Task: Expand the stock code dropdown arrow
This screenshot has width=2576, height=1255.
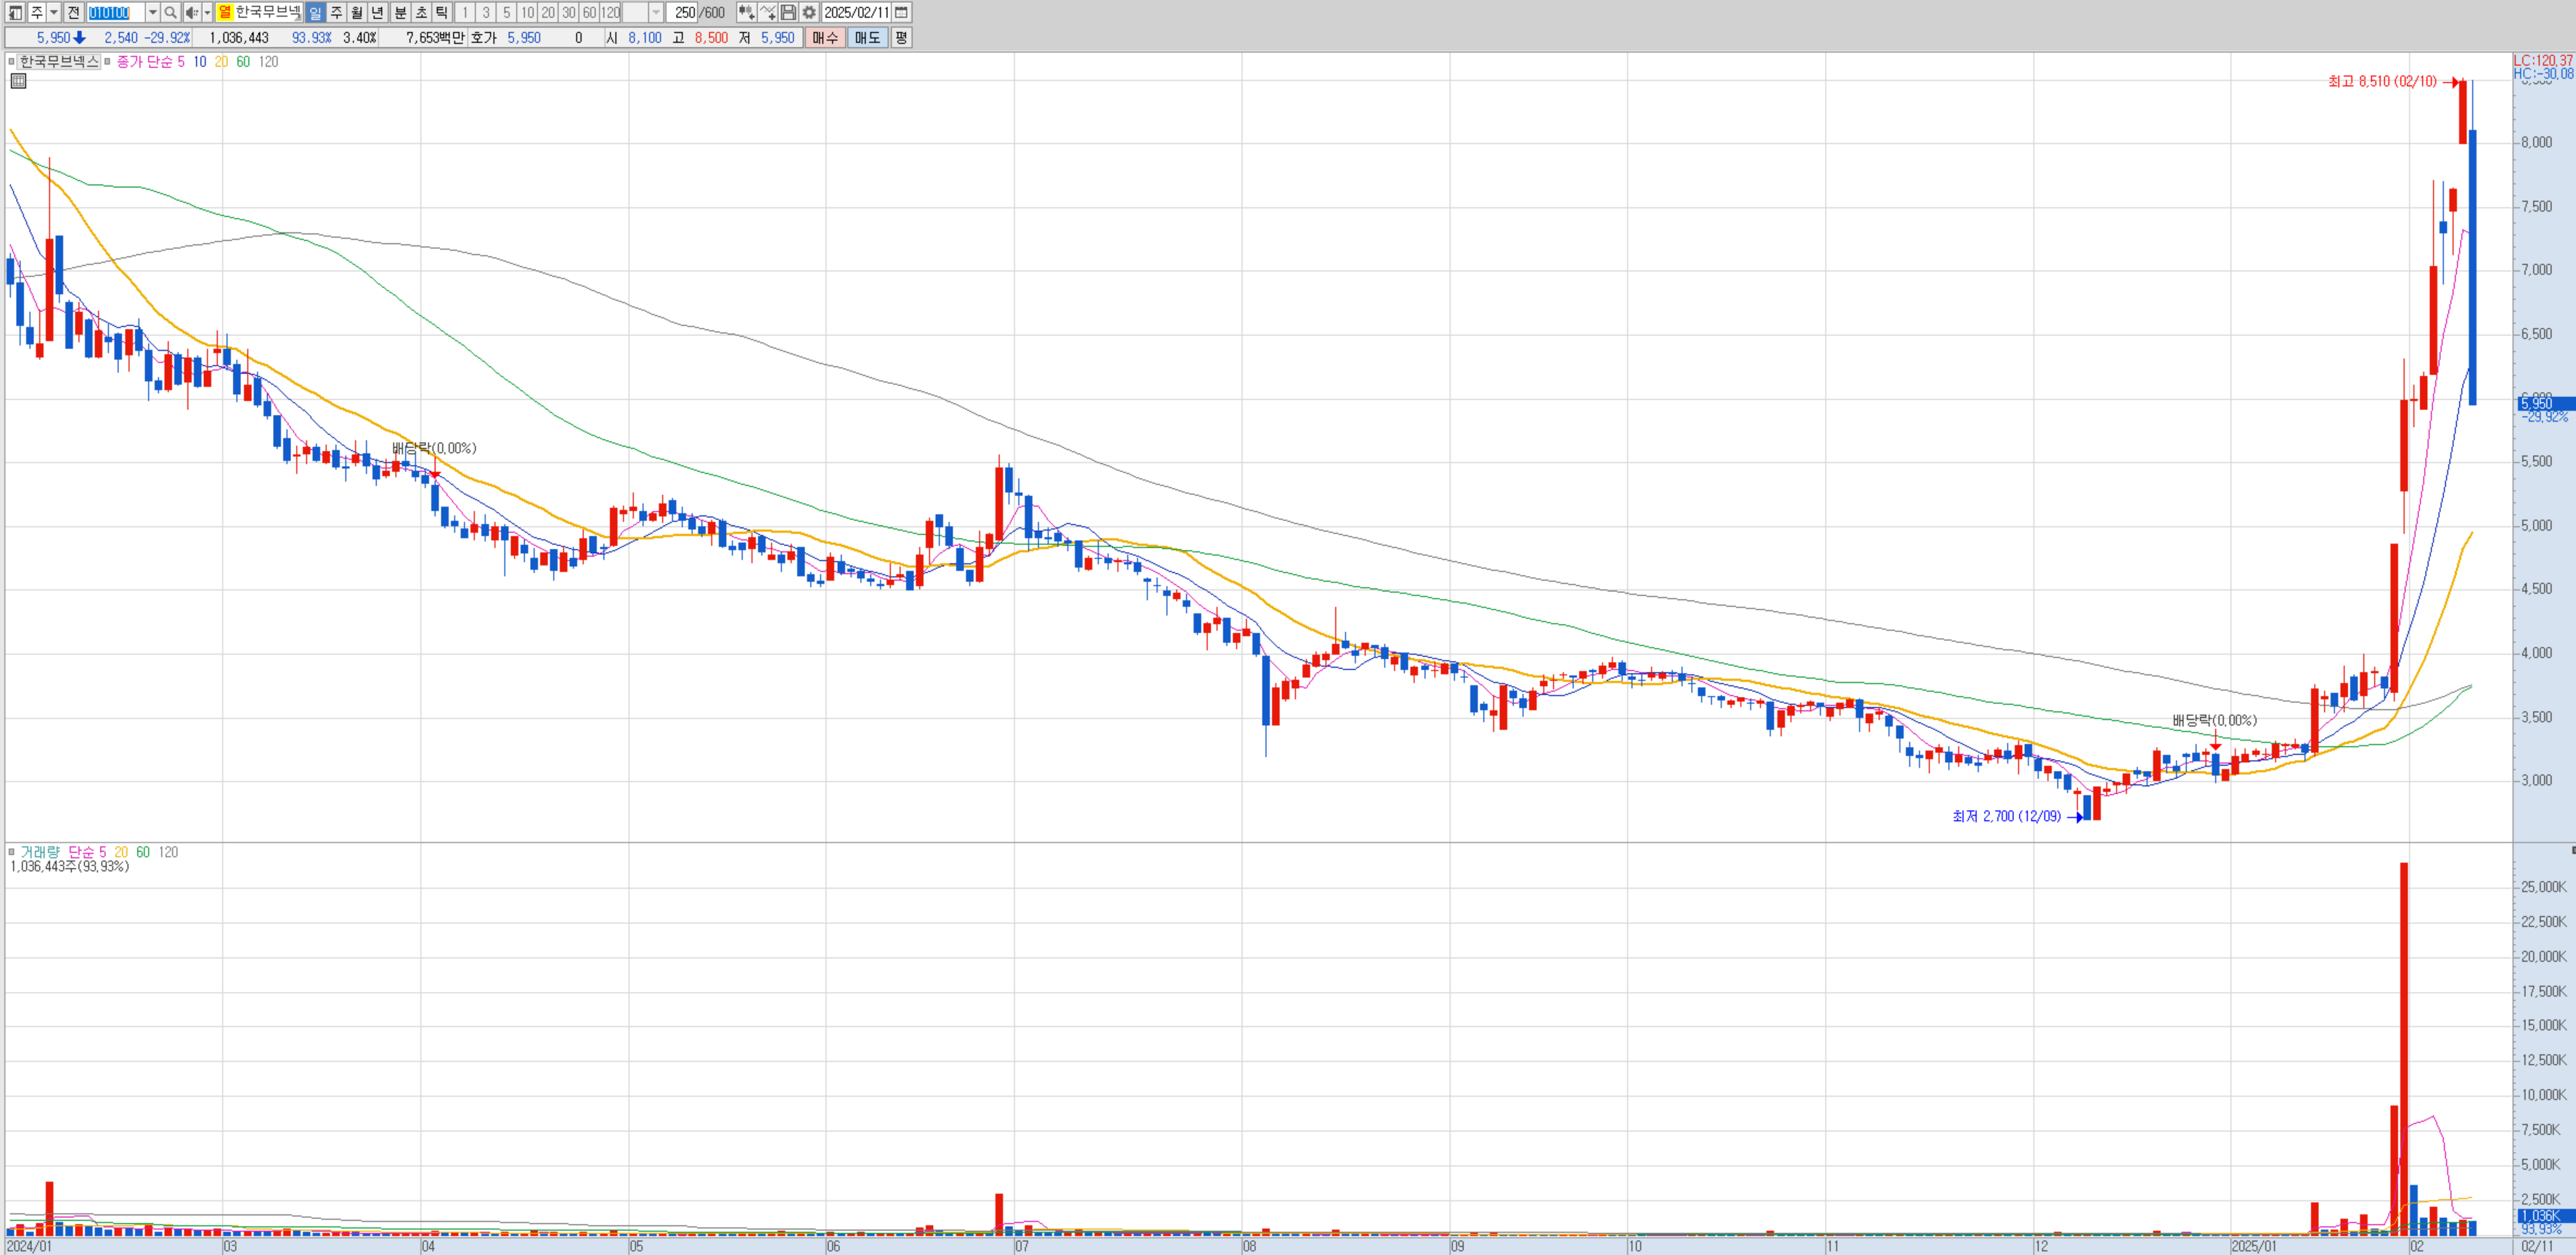Action: point(153,12)
